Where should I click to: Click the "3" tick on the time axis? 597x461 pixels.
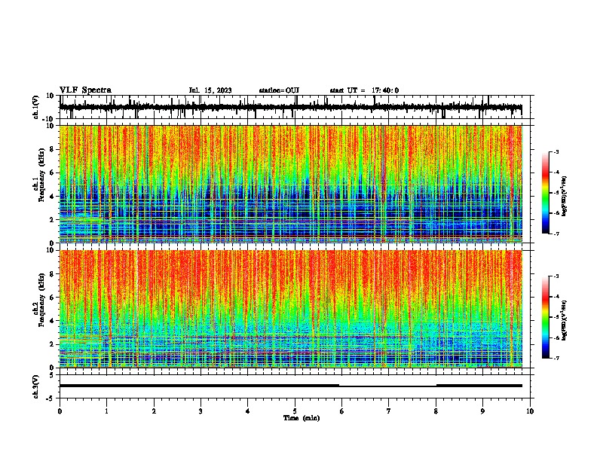click(x=201, y=411)
